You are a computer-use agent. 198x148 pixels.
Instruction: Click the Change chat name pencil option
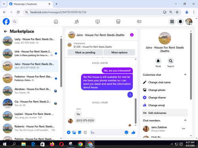165,82
